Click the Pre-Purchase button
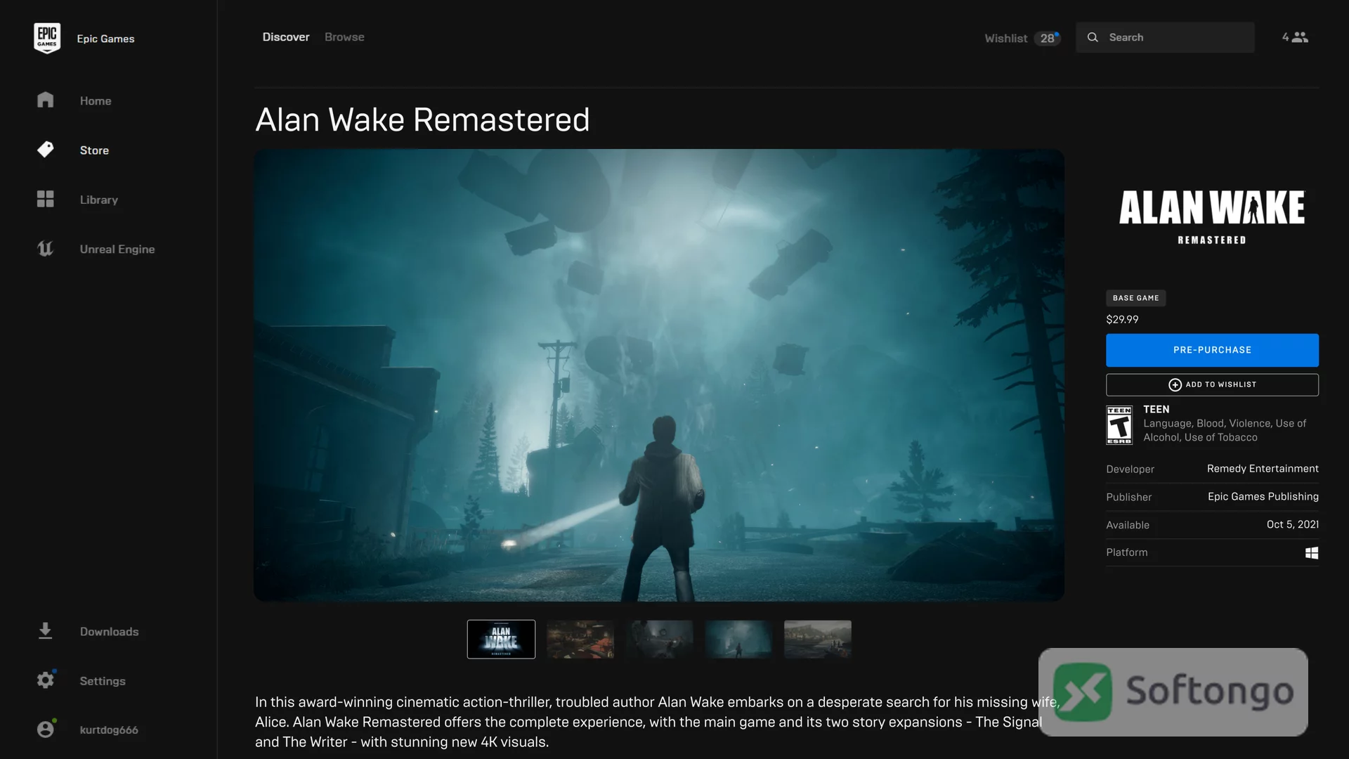 [x=1212, y=350]
